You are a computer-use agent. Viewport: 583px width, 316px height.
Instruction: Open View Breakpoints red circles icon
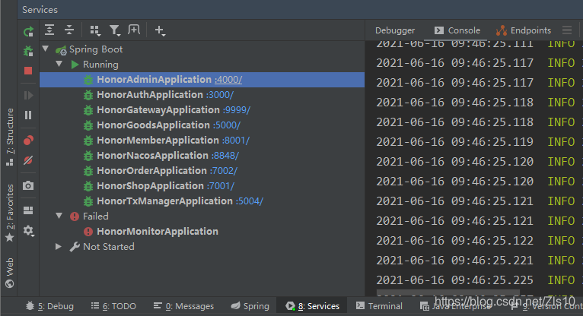coord(28,141)
